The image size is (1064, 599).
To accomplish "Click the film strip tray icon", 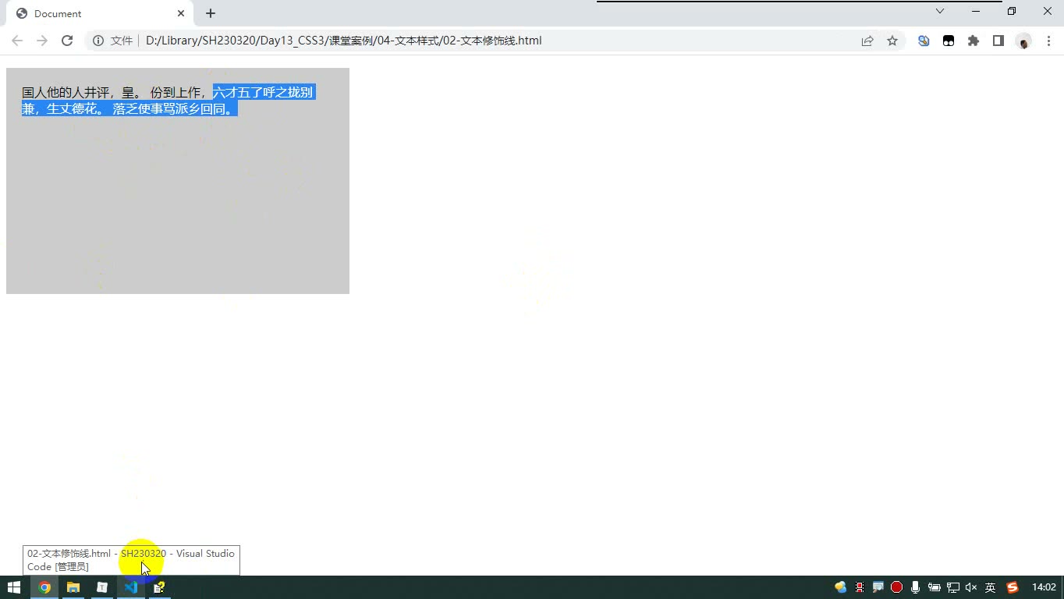I will (x=859, y=587).
